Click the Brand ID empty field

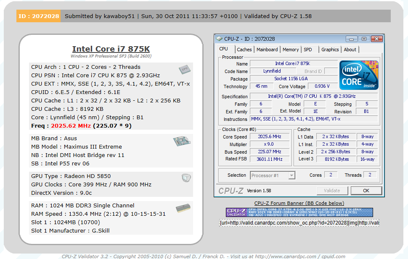[x=331, y=71]
